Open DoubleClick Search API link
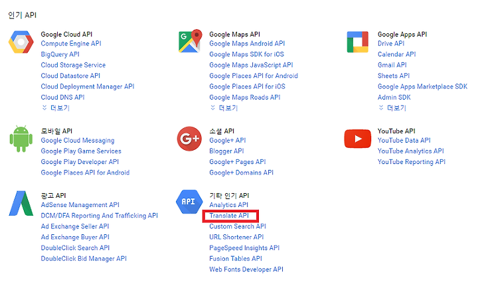This screenshot has height=292, width=478. 75,248
